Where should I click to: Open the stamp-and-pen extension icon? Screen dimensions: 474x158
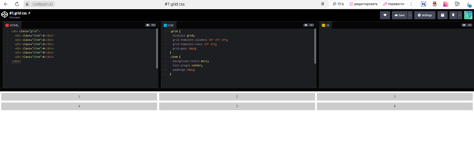(x=434, y=4)
